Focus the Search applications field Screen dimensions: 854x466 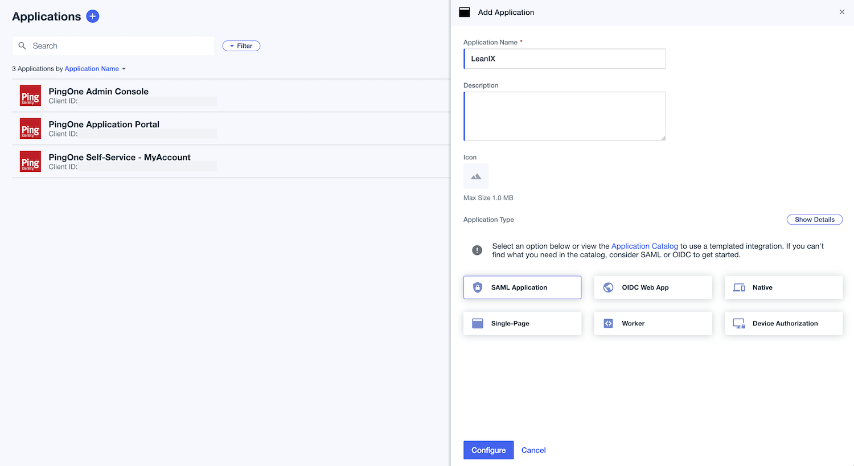pos(113,46)
